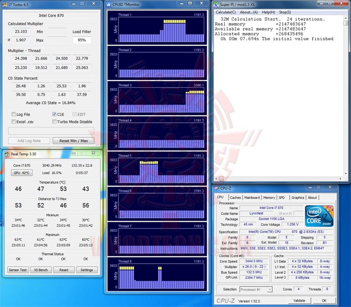Click the Super PI vertical scrollbar down arrow

346,173
